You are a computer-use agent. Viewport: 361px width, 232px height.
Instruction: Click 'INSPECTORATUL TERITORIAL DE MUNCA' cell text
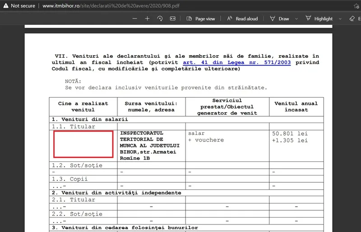coord(150,146)
